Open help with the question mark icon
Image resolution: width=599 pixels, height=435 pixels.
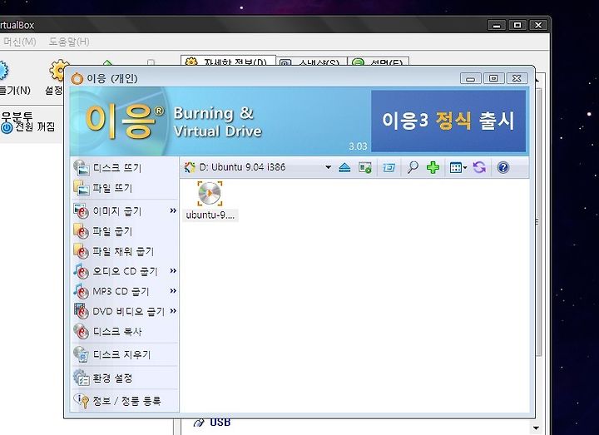[503, 167]
